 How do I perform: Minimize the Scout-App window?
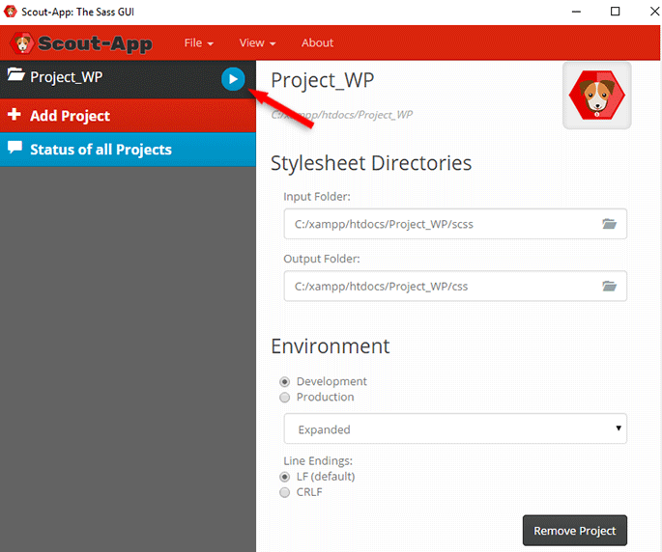click(x=576, y=12)
